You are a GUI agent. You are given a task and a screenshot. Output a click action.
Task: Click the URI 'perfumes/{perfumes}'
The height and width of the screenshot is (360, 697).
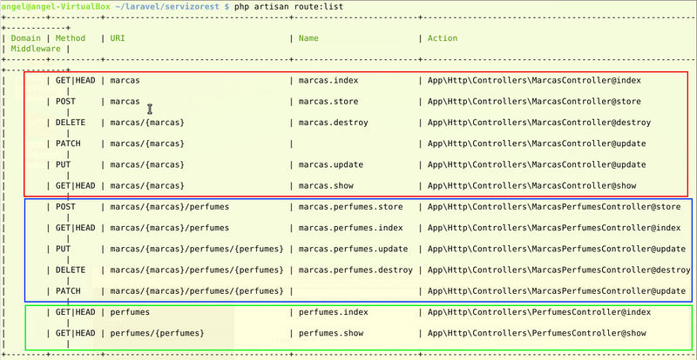[x=158, y=333]
